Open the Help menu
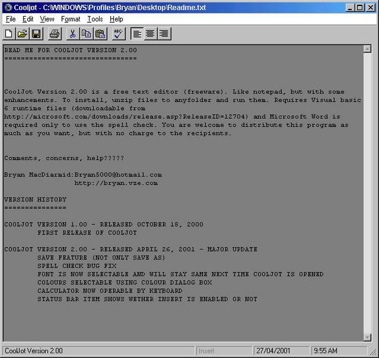The width and height of the screenshot is (379, 358). [x=116, y=19]
